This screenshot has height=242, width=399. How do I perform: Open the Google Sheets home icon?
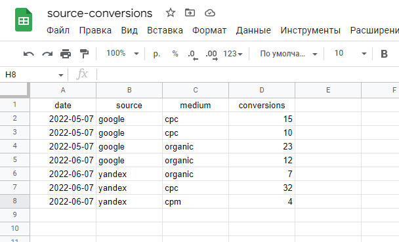(24, 20)
